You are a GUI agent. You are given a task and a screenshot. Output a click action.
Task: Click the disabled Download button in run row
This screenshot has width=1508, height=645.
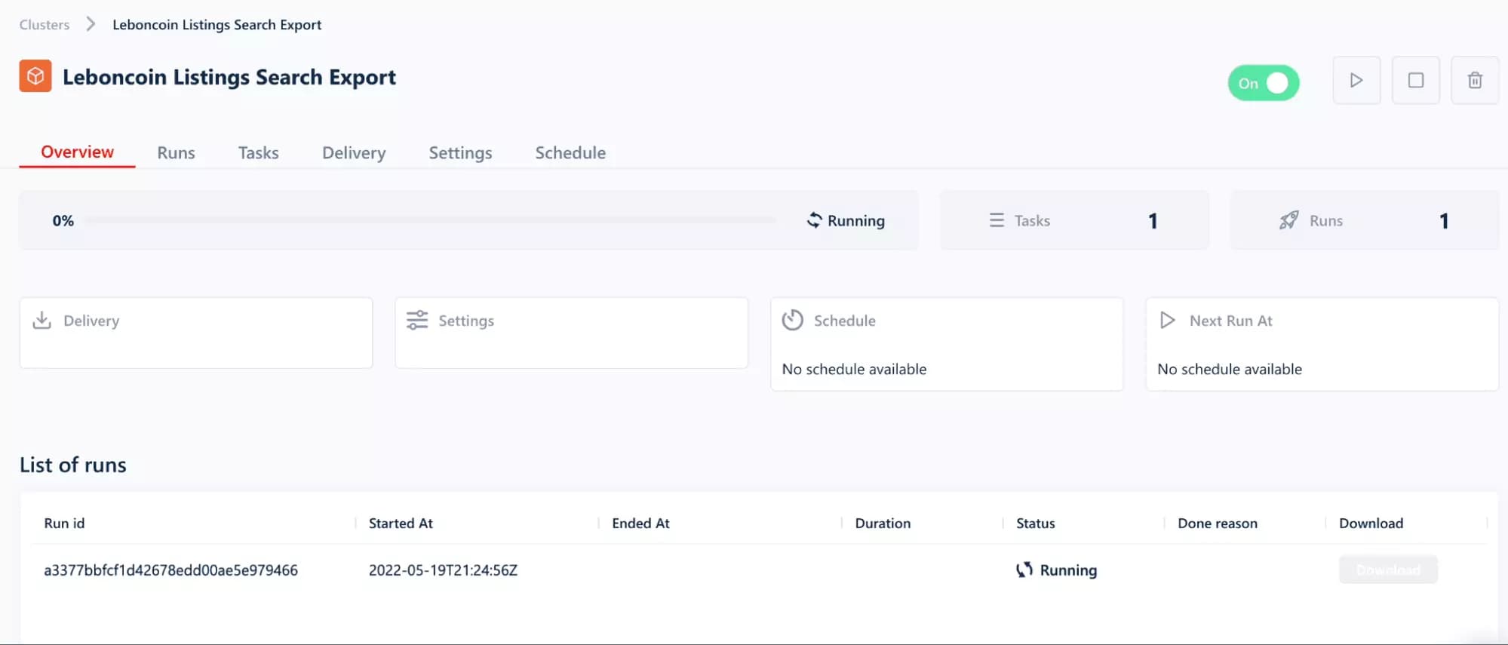[x=1388, y=570]
